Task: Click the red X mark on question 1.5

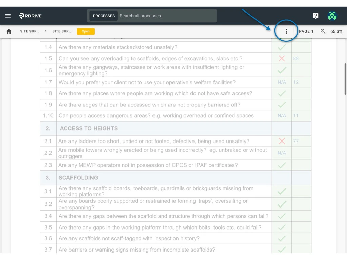Action: 281,58
